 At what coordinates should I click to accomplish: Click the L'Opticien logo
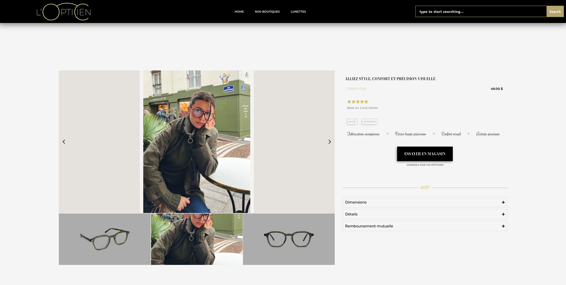(x=64, y=12)
